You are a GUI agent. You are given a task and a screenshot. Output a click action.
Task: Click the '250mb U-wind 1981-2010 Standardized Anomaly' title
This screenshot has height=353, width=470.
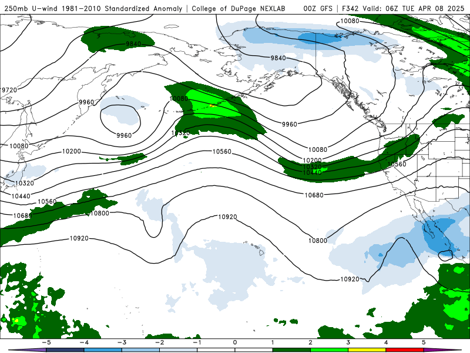click(x=93, y=8)
